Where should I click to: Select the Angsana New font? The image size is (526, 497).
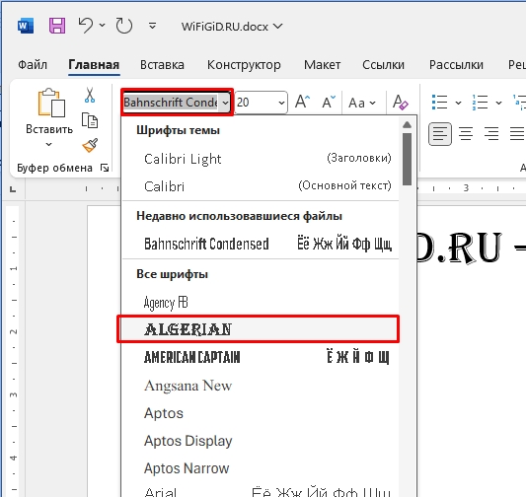(x=261, y=386)
